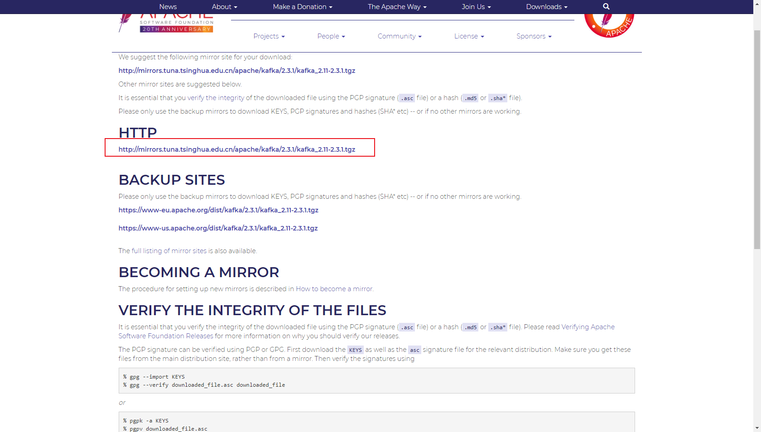Open the People menu
This screenshot has height=432, width=761.
(x=331, y=36)
